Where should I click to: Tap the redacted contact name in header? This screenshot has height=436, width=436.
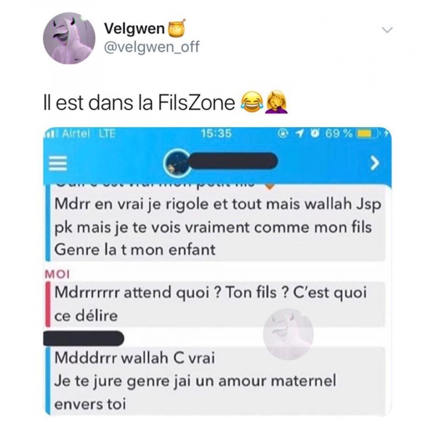click(233, 161)
